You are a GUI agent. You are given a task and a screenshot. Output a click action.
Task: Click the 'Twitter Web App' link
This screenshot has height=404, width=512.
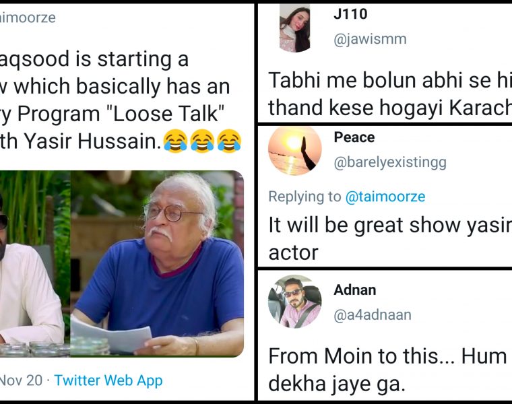[108, 380]
